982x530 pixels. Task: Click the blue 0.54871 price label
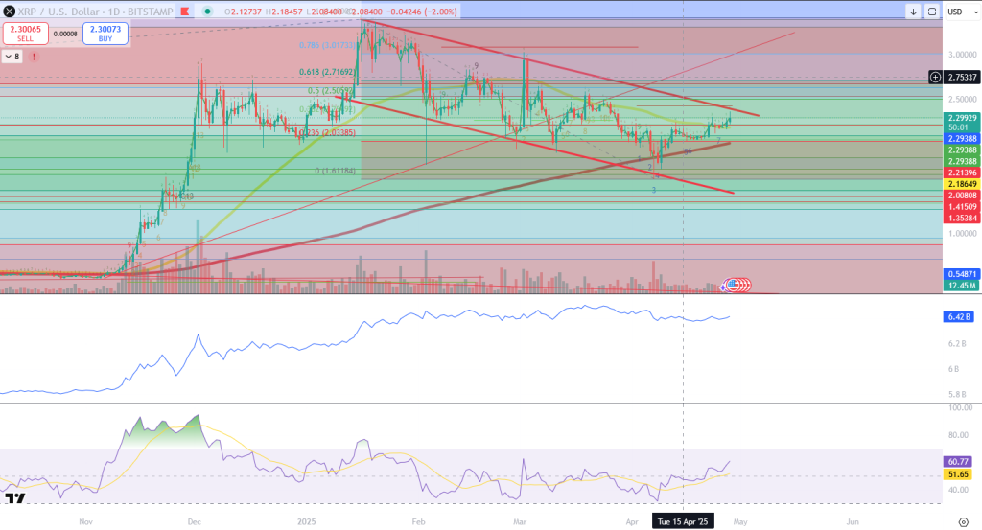tap(962, 274)
